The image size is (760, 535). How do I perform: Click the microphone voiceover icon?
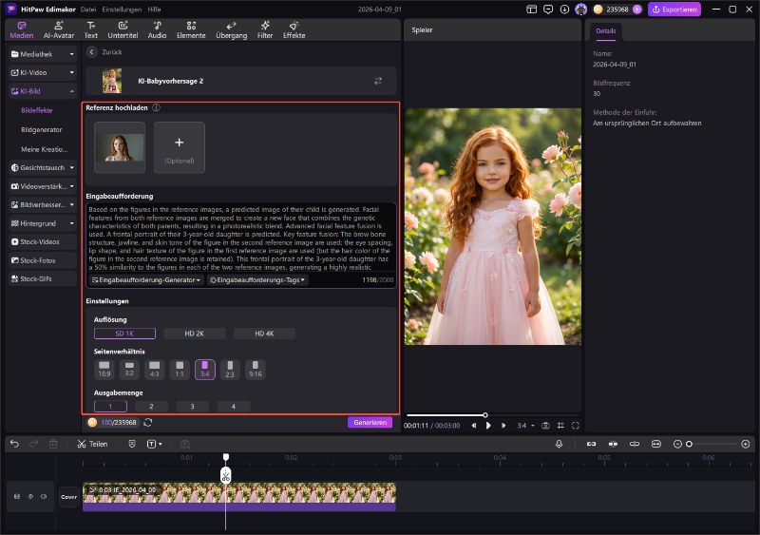pos(559,444)
